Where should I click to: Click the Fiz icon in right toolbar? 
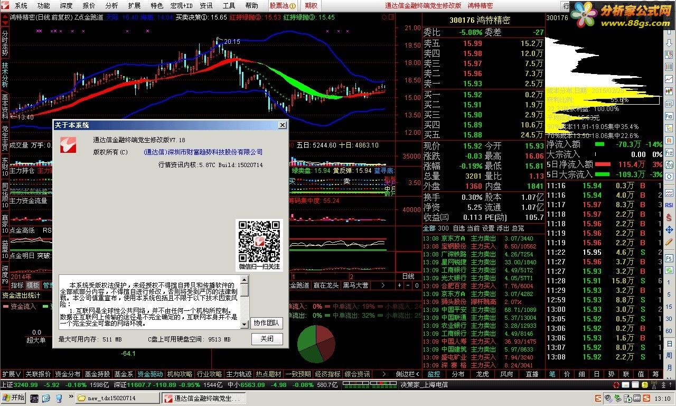[x=669, y=152]
